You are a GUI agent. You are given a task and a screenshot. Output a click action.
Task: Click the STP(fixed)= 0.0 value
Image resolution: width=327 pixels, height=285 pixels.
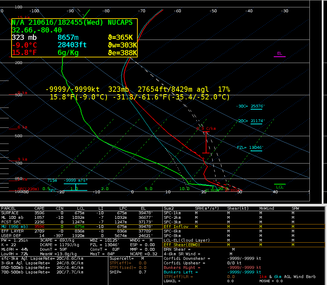(x=128, y=268)
